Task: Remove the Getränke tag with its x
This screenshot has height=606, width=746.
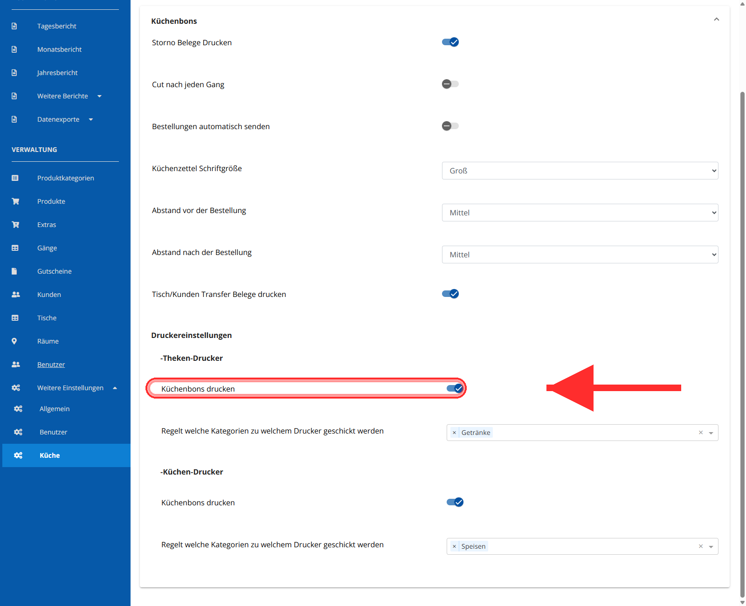Action: click(x=454, y=433)
